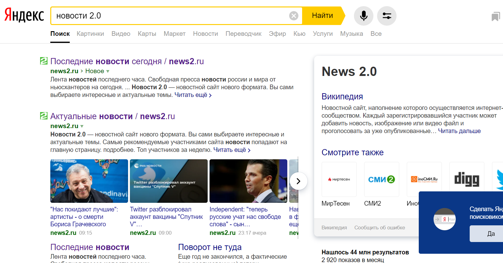Expand dropdown arrow after the second news2.ru address

point(82,126)
